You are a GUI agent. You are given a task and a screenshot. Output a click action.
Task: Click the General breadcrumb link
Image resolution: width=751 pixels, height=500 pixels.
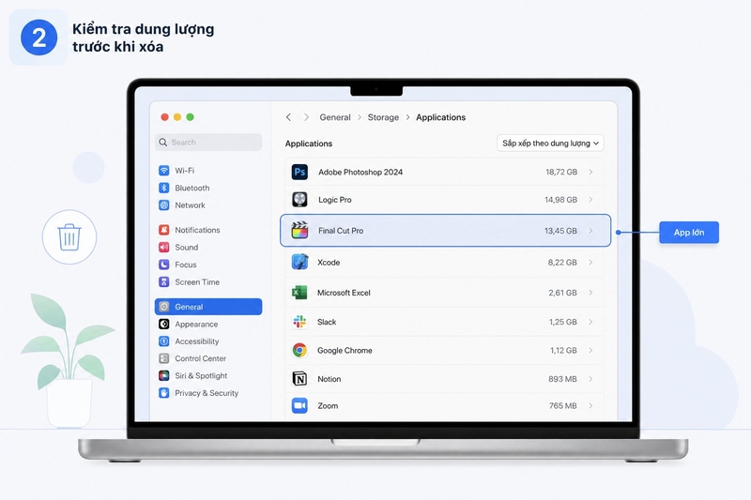click(x=335, y=117)
